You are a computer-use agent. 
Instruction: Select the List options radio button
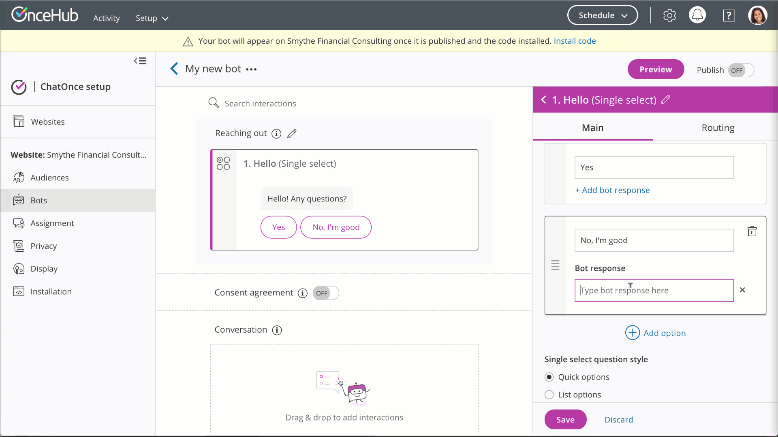click(x=549, y=395)
